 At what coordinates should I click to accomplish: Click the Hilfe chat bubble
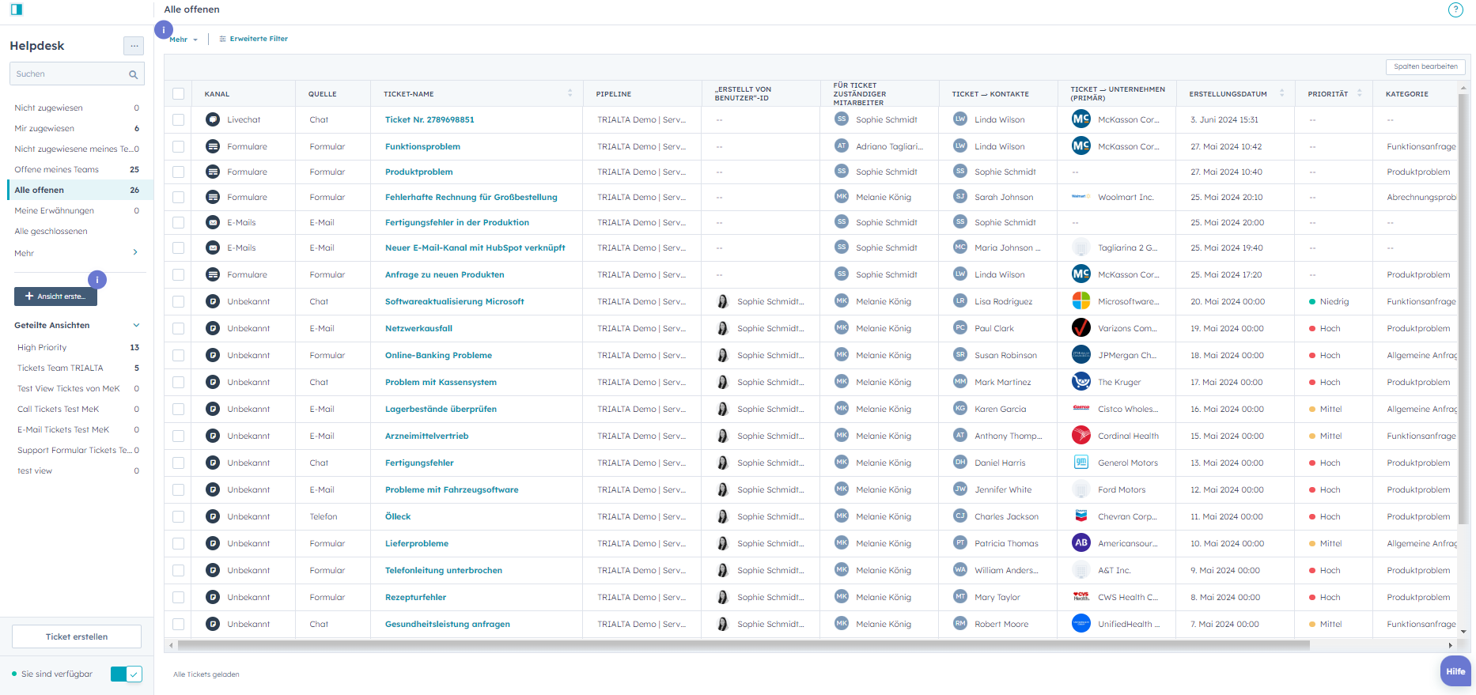[x=1455, y=671]
